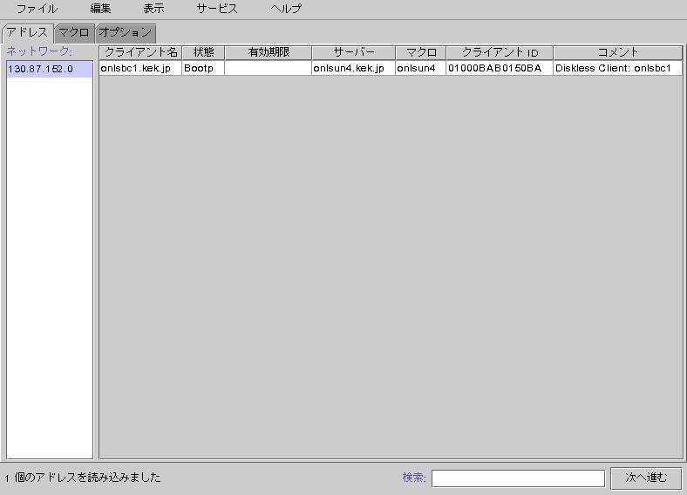Open the ファイル menu

pyautogui.click(x=37, y=9)
